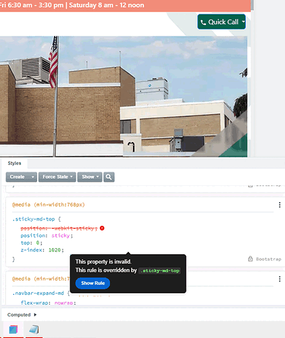Click the .navbar-expand-md selector
The image size is (285, 338).
coord(38,293)
